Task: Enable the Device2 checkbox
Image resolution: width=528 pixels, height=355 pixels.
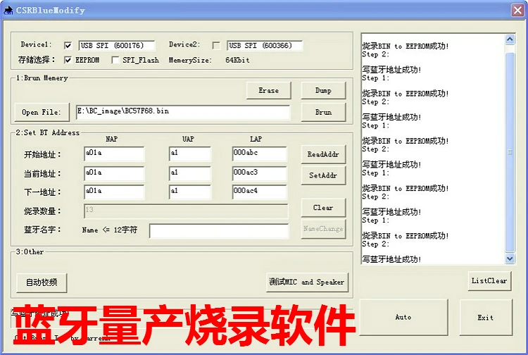Action: 216,45
